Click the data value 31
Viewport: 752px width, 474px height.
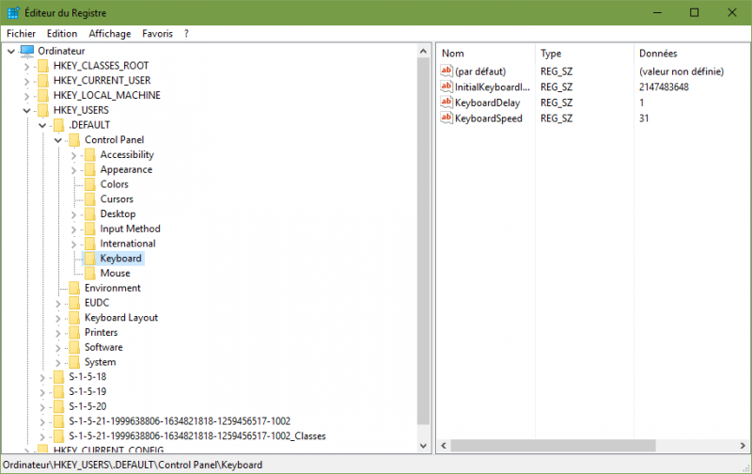[x=644, y=118]
